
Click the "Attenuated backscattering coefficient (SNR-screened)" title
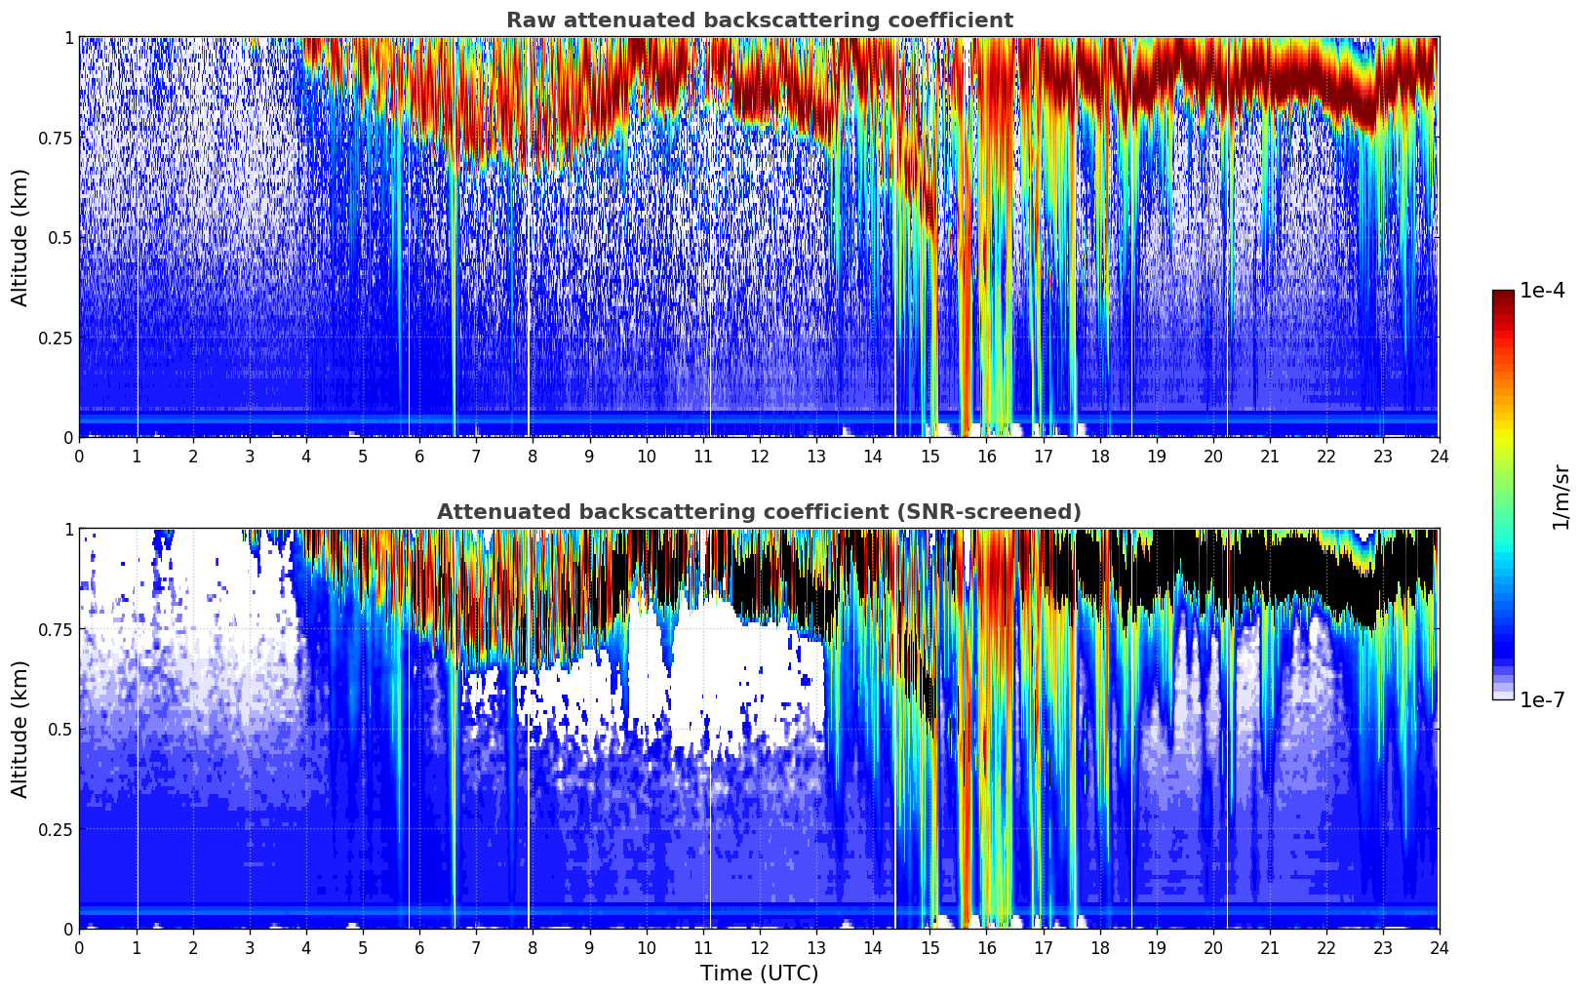(759, 512)
